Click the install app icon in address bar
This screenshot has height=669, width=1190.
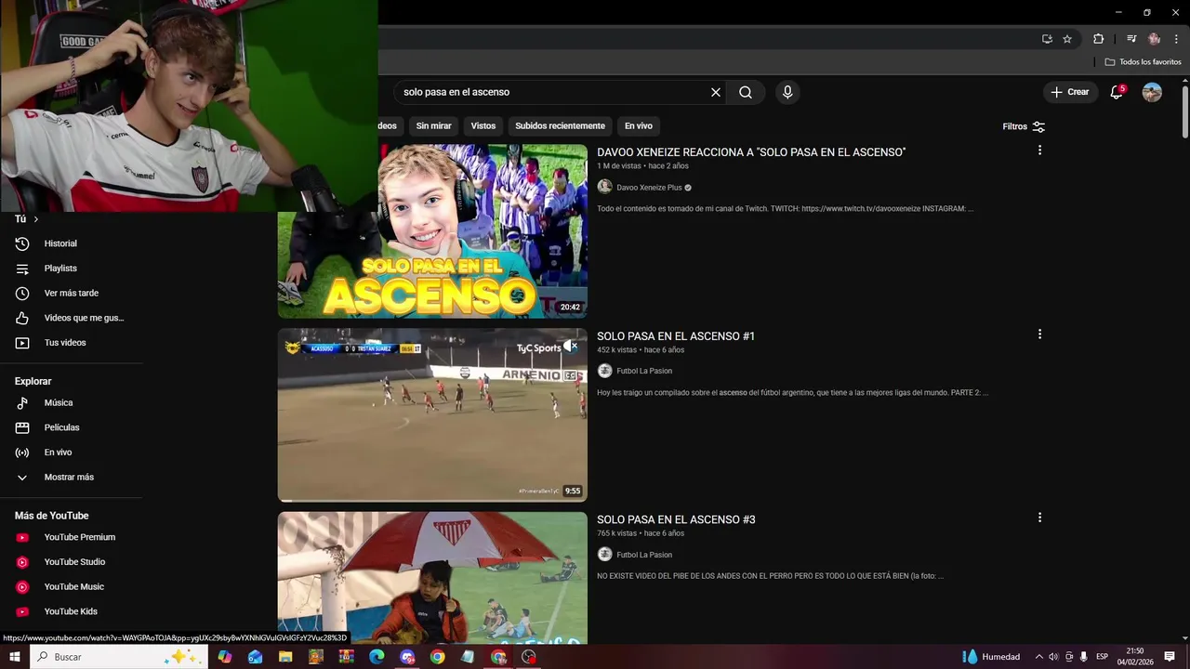1047,39
